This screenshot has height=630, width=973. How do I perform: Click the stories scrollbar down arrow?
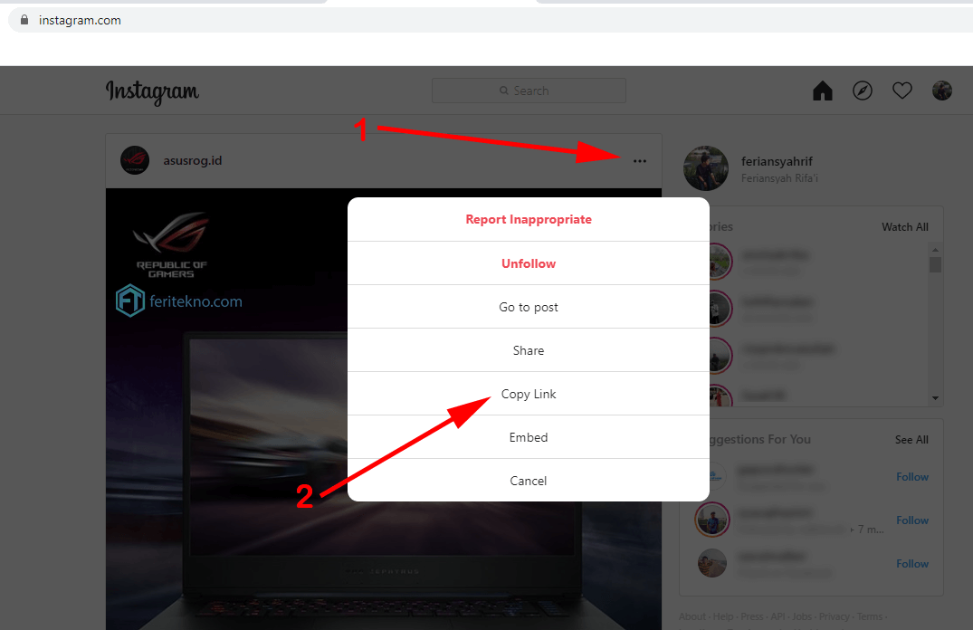point(935,398)
